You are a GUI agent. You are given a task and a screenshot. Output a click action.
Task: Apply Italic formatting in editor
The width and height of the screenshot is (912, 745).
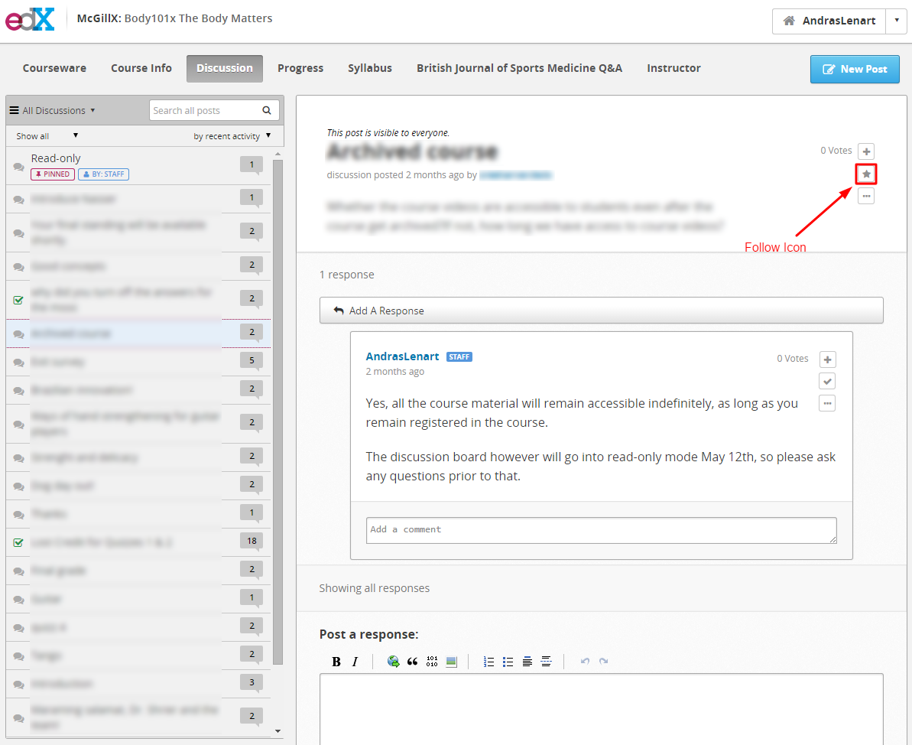click(x=355, y=662)
